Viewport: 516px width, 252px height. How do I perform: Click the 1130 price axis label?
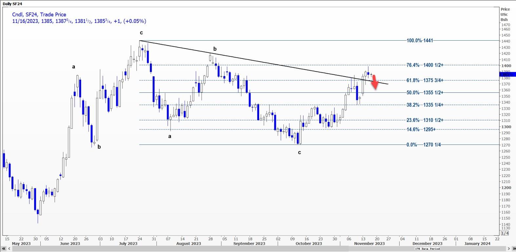pos(506,228)
